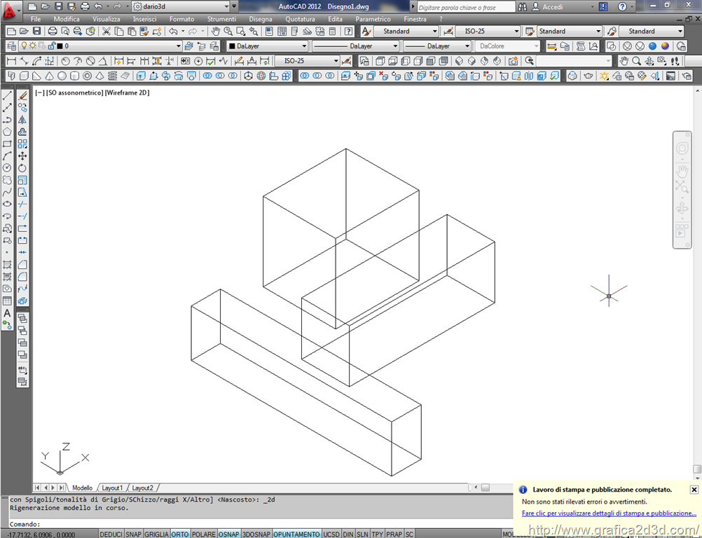
Task: Open Layer Properties Manager icon
Action: coord(11,46)
